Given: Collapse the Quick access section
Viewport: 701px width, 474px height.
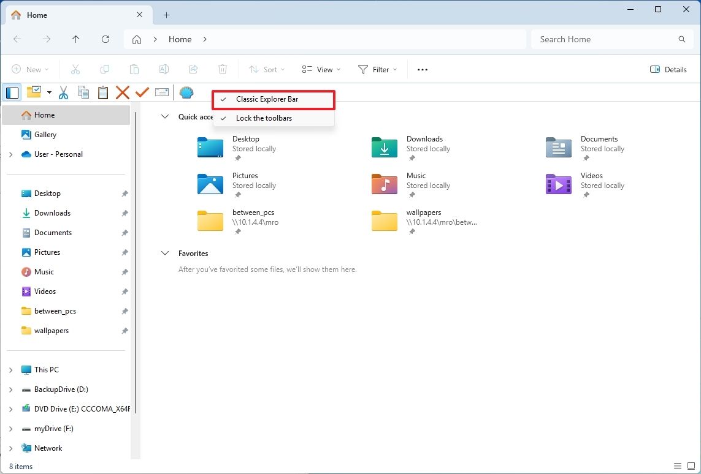Looking at the screenshot, I should pyautogui.click(x=164, y=116).
